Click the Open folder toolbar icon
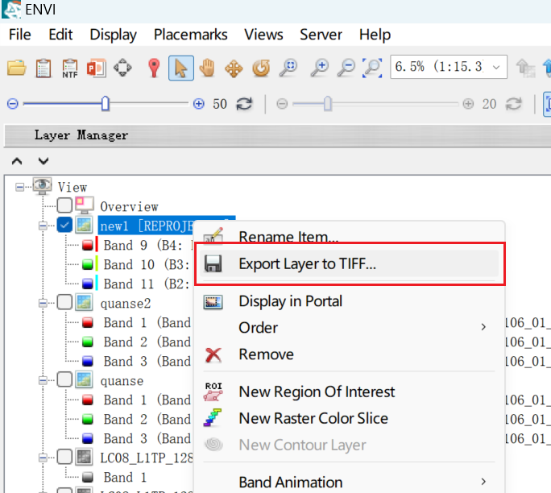 (x=17, y=68)
